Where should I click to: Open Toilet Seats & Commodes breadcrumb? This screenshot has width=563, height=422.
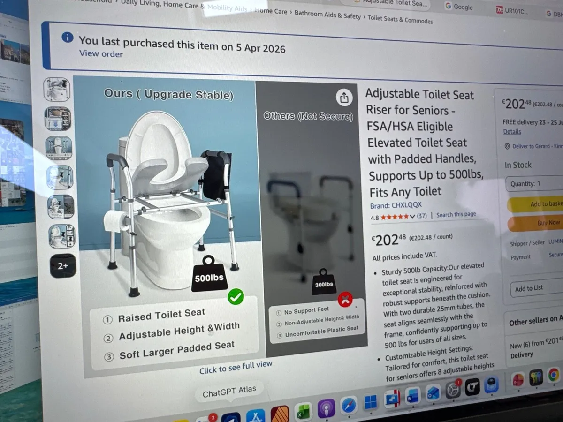[400, 19]
